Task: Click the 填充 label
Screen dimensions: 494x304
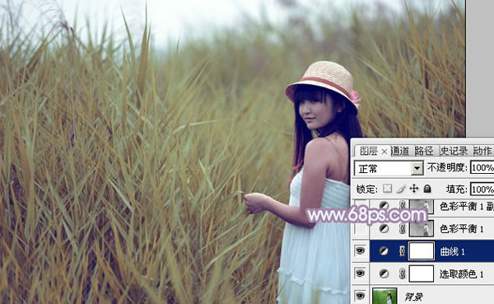Action: tap(457, 189)
